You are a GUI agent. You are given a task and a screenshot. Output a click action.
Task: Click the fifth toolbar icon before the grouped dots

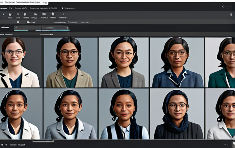click(x=35, y=14)
